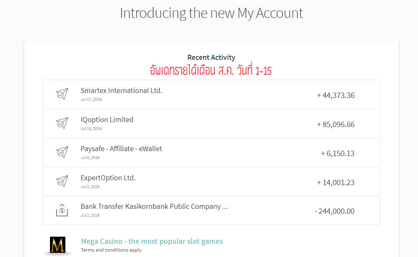Click the paper plane icon for Smartex International
This screenshot has width=418, height=257.
(62, 94)
